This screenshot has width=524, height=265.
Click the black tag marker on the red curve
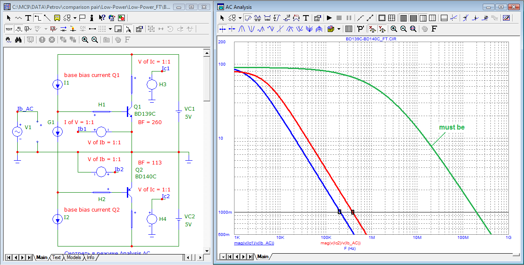point(353,212)
